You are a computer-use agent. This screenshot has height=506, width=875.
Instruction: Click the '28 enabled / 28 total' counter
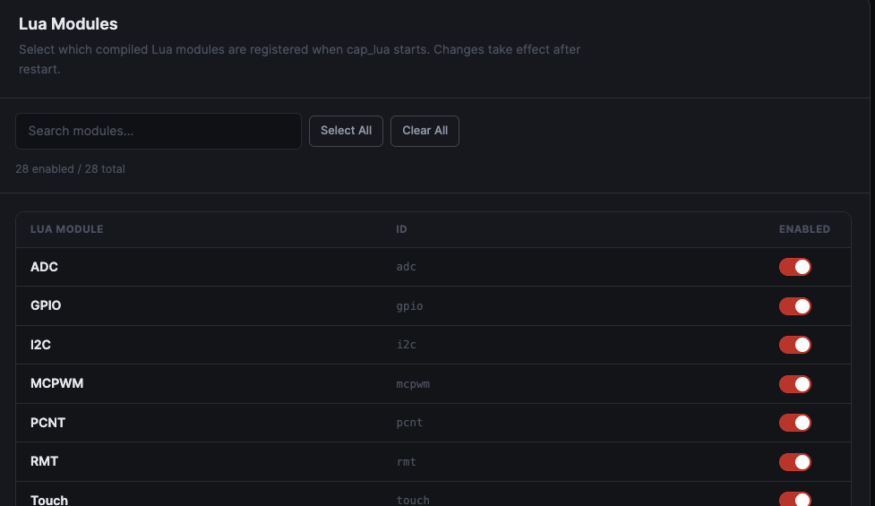coord(71,169)
